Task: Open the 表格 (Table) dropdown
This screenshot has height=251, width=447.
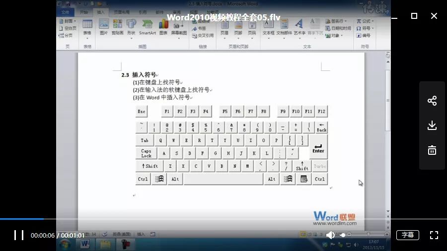Action: (x=87, y=28)
